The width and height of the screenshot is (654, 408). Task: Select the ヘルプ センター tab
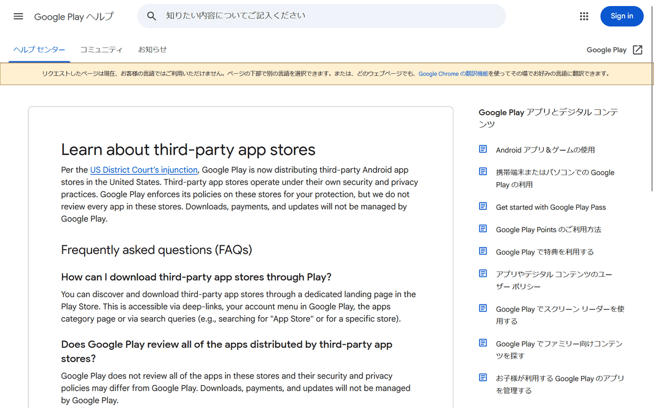[x=39, y=50]
